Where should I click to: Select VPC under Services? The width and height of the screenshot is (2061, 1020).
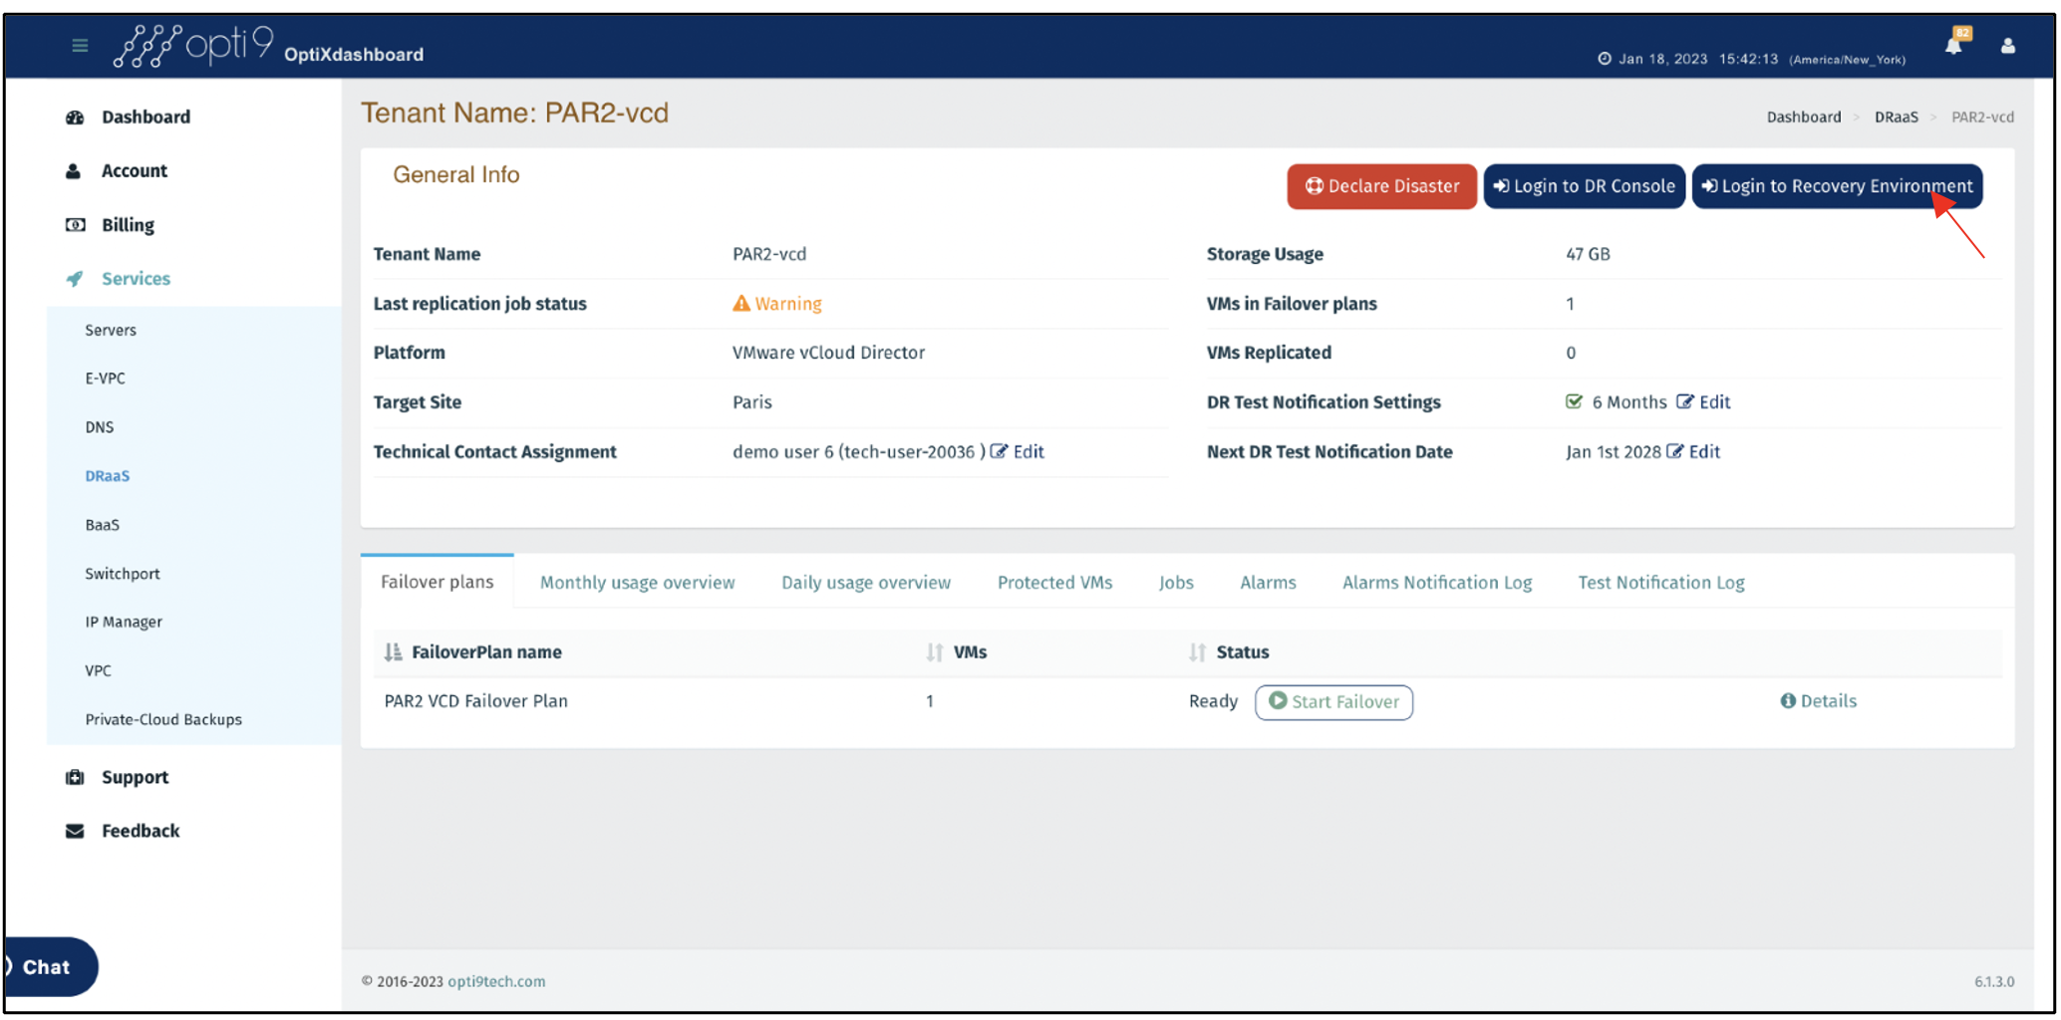click(99, 671)
